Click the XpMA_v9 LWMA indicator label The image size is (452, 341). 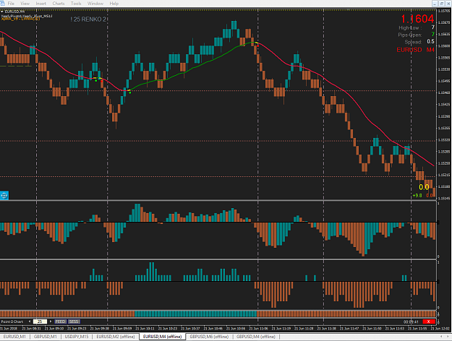(20, 19)
